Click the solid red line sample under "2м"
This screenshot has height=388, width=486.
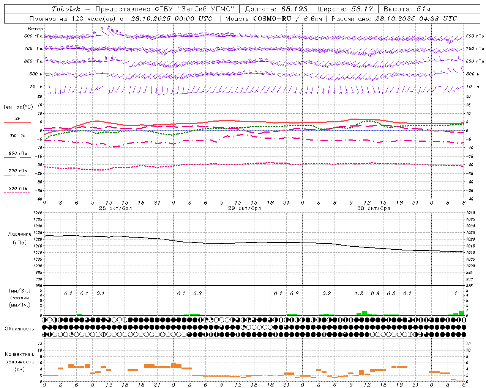[x=17, y=122]
